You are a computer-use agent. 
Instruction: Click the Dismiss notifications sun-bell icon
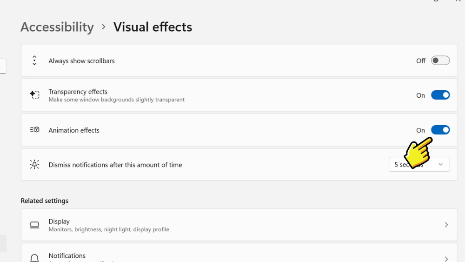34,164
